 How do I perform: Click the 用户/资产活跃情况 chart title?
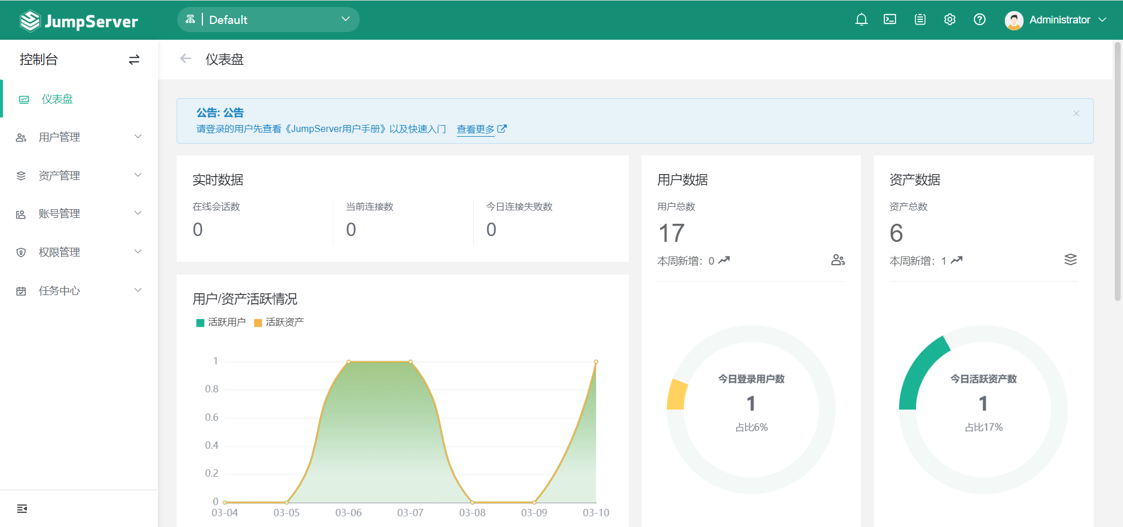point(244,299)
